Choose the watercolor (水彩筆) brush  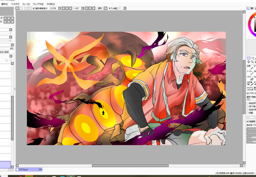pyautogui.click(x=250, y=84)
